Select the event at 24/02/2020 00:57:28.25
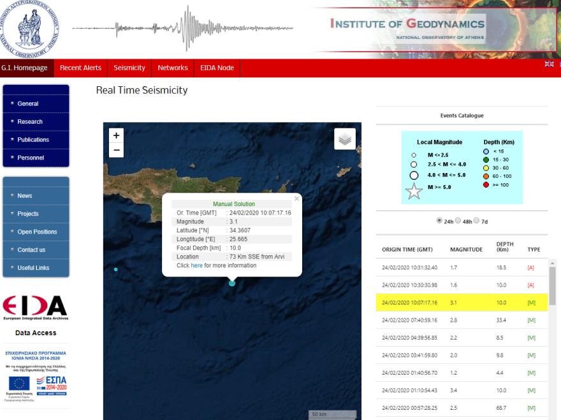 point(462,408)
